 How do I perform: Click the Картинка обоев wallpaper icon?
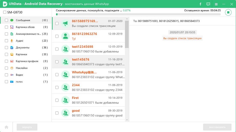12,27
